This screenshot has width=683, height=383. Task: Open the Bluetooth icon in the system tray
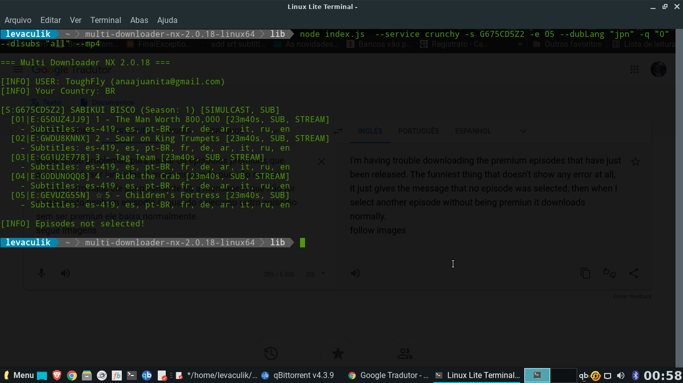(x=635, y=375)
